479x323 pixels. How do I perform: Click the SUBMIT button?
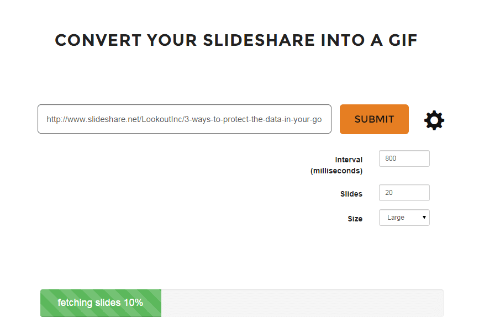click(x=374, y=119)
